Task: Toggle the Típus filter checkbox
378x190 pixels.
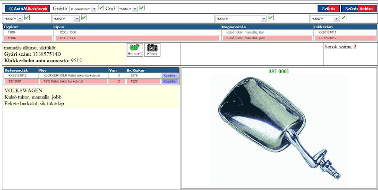Action: (84, 17)
